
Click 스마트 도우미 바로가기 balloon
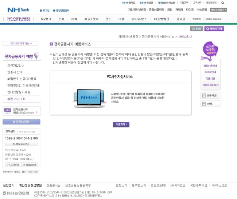[x=210, y=50]
